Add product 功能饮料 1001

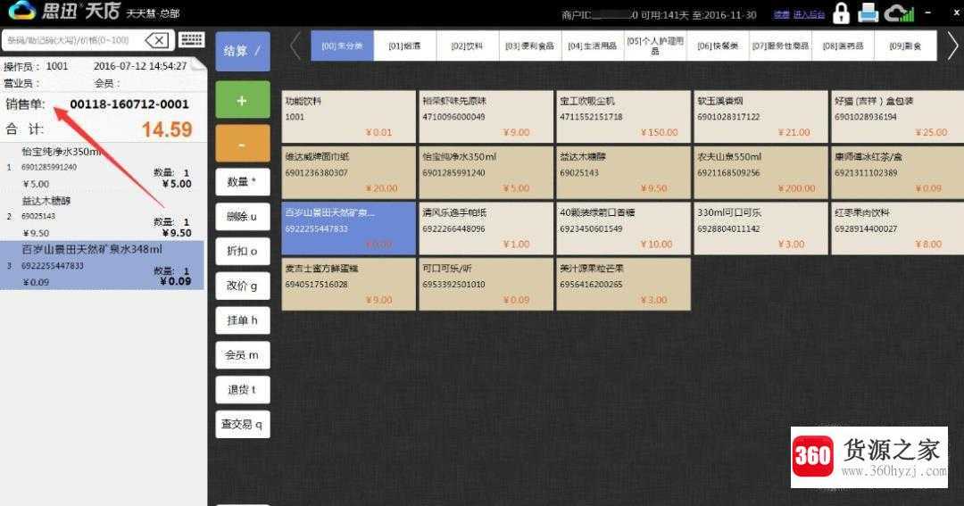pyautogui.click(x=349, y=117)
